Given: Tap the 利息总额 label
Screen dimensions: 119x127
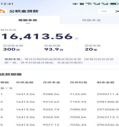Looking at the screenshot, I should click(52, 46).
